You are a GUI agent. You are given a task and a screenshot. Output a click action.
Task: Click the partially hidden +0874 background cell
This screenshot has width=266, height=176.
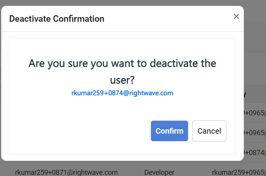click(255, 153)
